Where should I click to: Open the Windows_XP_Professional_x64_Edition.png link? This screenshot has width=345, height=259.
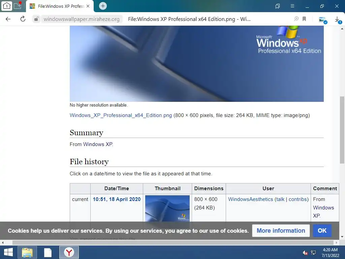tap(121, 115)
